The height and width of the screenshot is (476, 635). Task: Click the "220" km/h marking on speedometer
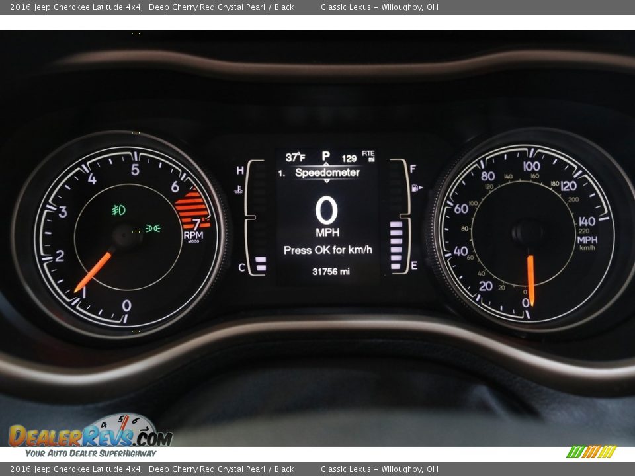pos(584,231)
